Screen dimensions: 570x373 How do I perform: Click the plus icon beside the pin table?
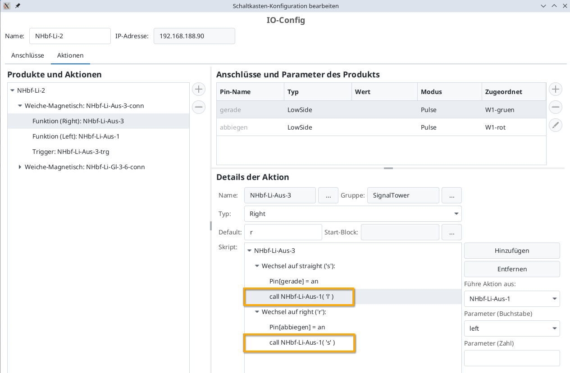coord(556,89)
